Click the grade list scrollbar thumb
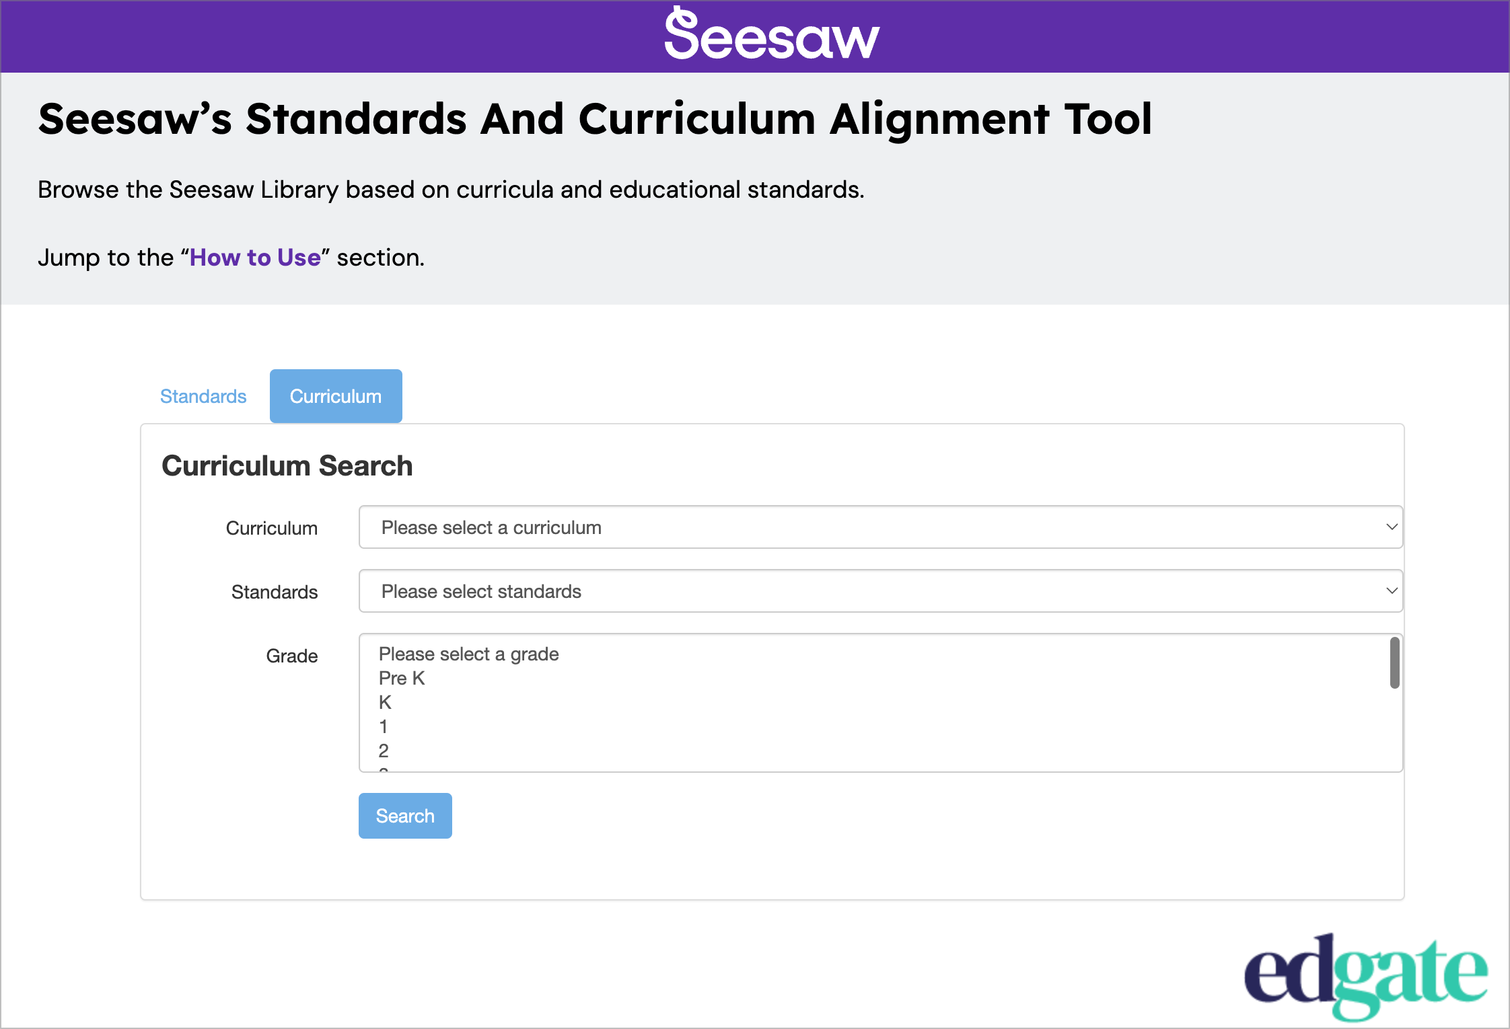Viewport: 1510px width, 1029px height. click(x=1394, y=663)
